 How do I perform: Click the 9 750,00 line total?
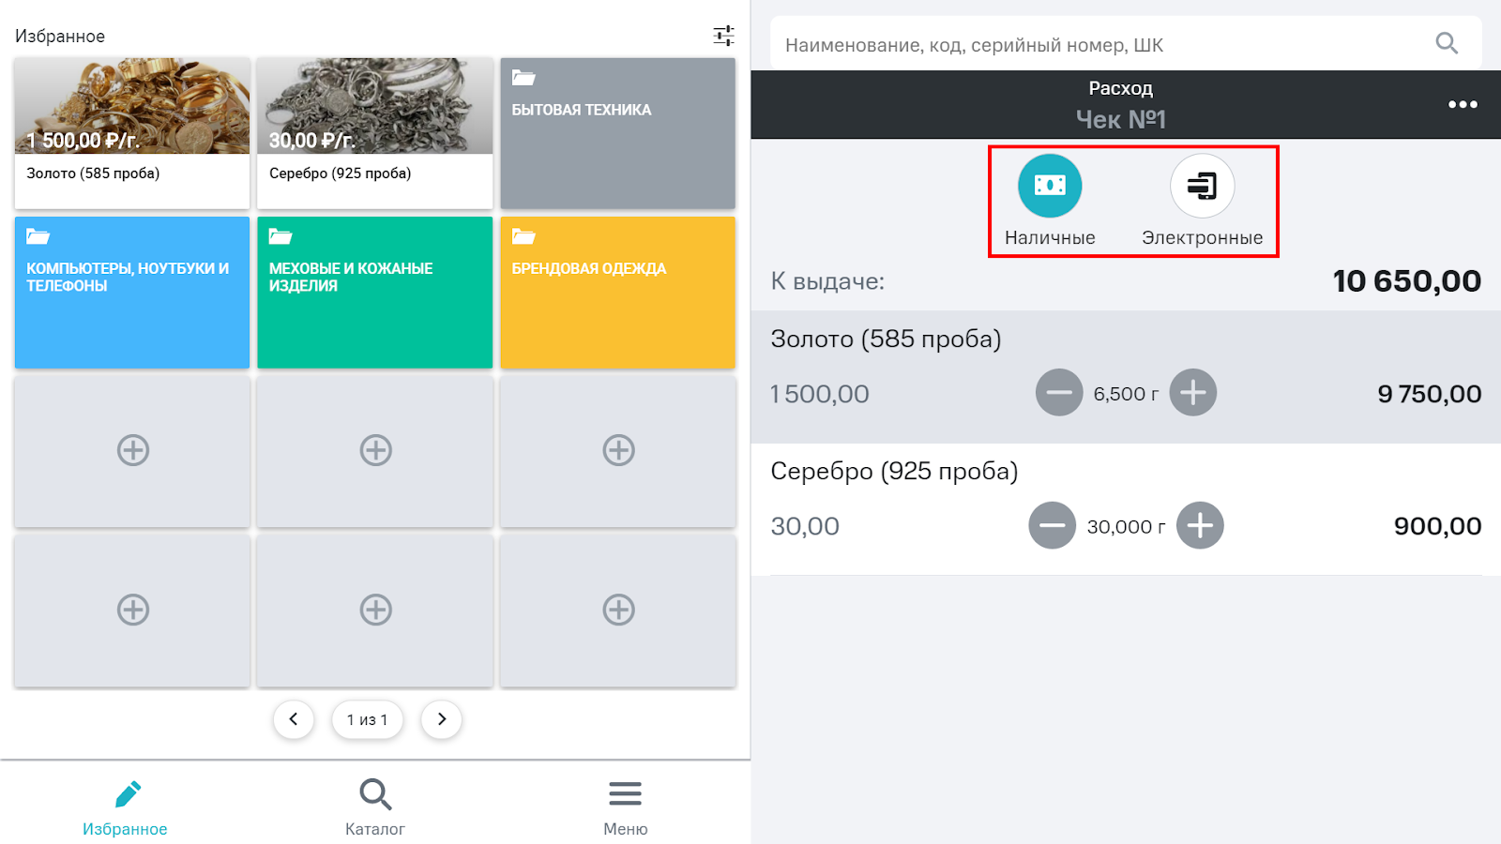[1430, 394]
